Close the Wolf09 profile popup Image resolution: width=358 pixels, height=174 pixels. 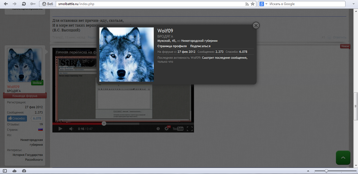click(x=256, y=26)
